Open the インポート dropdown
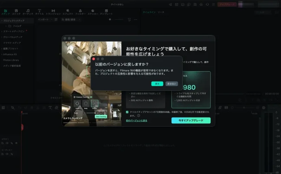 click(x=45, y=20)
